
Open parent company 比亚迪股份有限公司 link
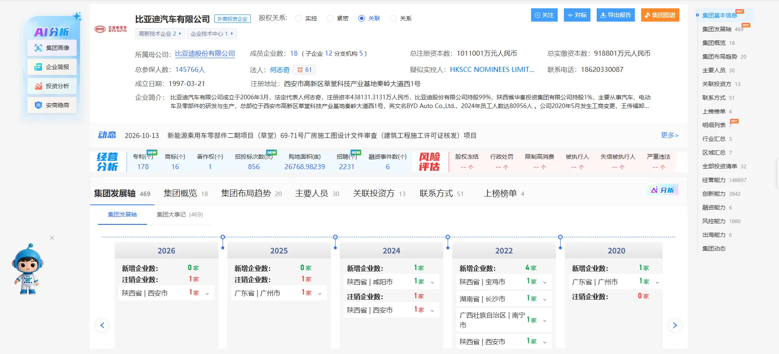coord(205,54)
